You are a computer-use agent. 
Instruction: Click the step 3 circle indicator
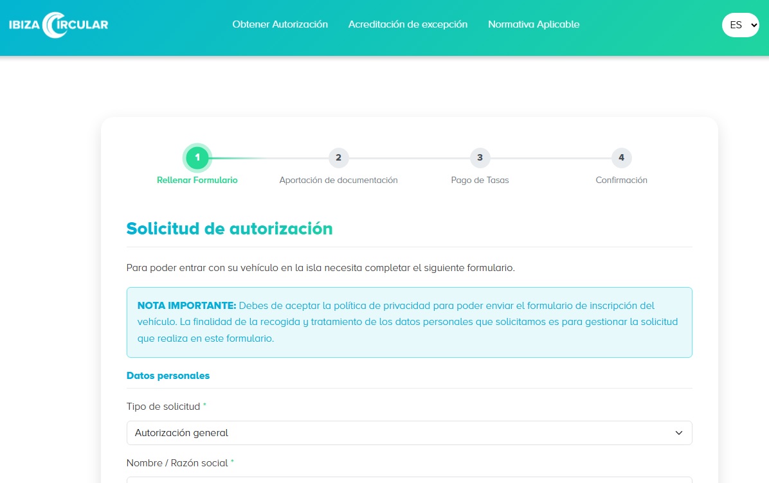pos(480,157)
